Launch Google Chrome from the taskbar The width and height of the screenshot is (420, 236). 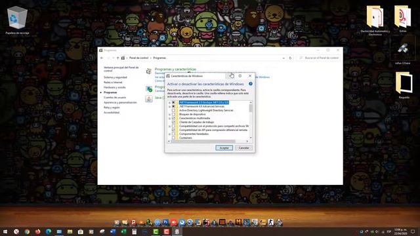pos(27,231)
